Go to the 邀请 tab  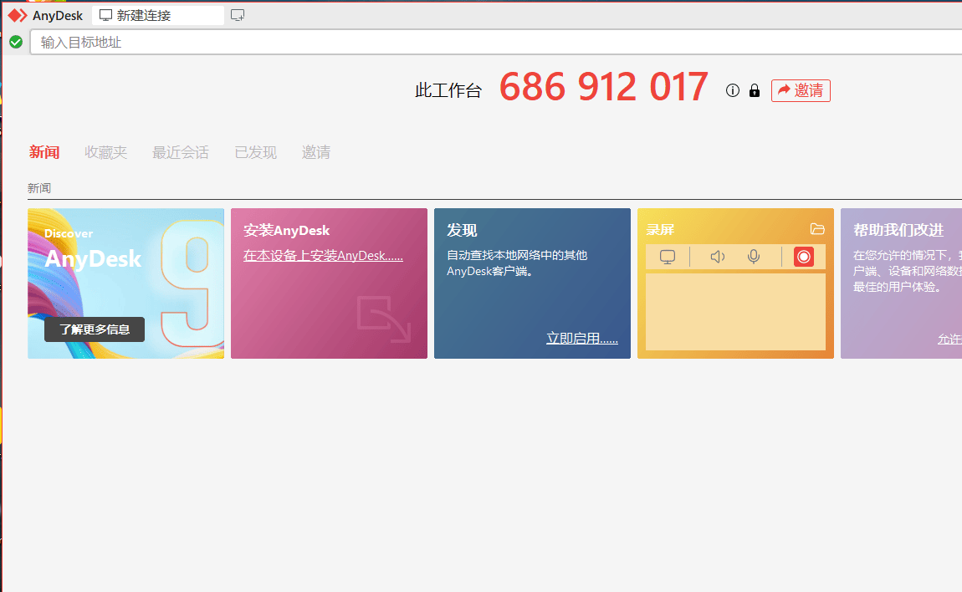click(316, 152)
